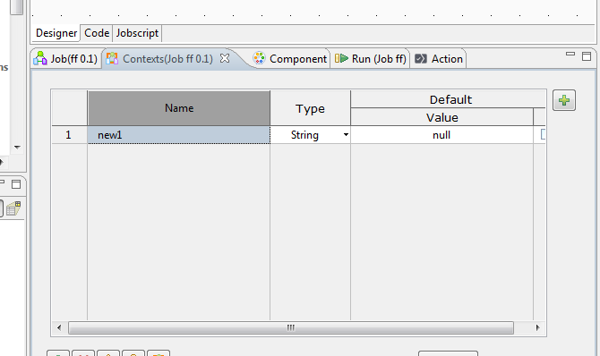600x356 pixels.
Task: Select the new1 name cell
Action: 179,135
